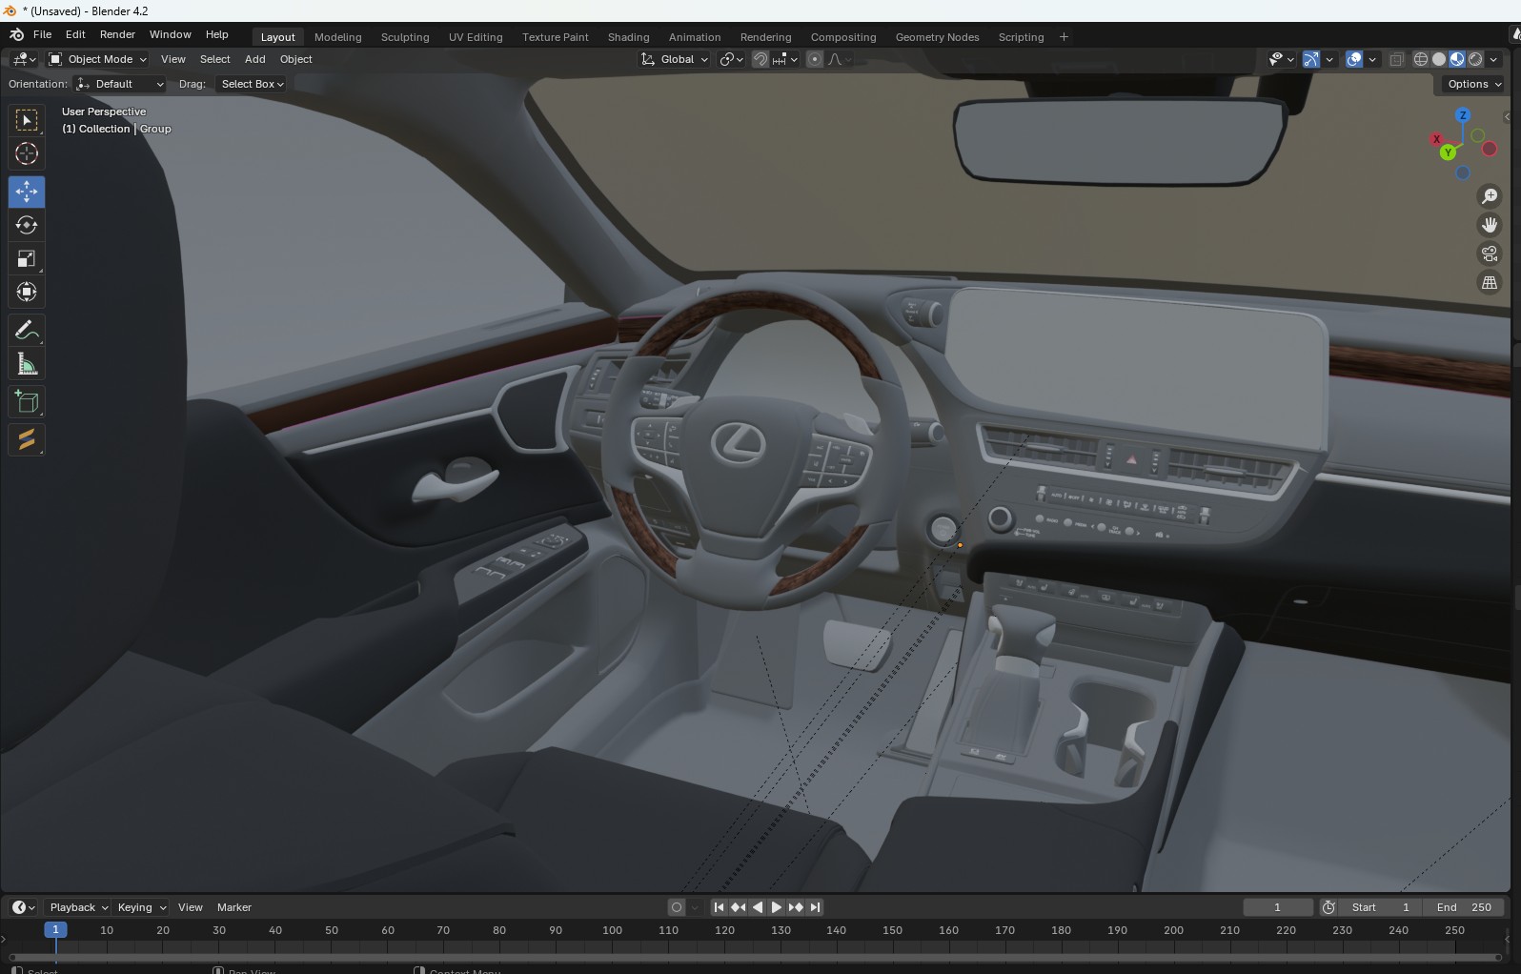Screen dimensions: 1521x974
Task: Select the Scale tool
Action: pyautogui.click(x=27, y=258)
